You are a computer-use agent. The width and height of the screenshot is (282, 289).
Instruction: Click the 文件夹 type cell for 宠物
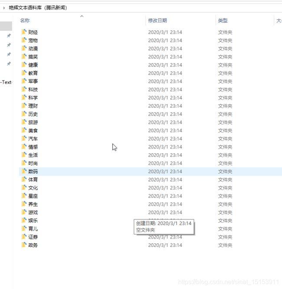225,40
